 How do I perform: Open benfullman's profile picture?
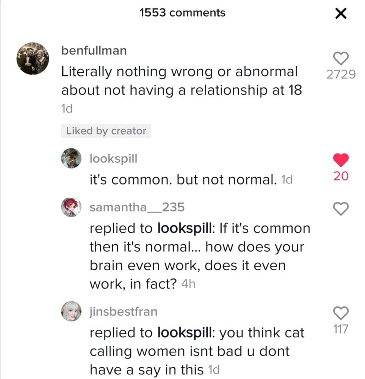(x=33, y=58)
